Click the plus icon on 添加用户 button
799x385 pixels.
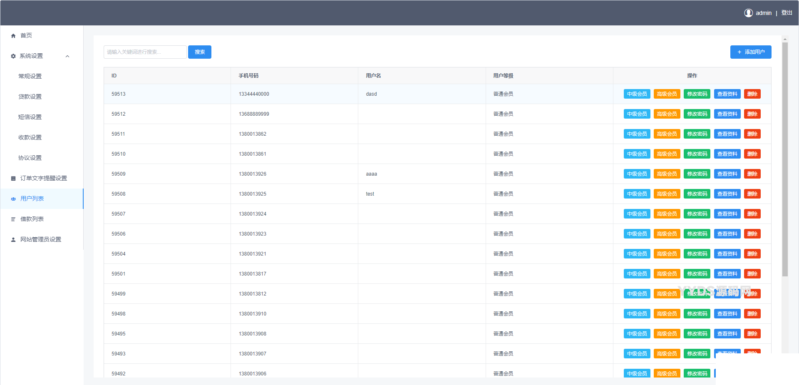[739, 52]
